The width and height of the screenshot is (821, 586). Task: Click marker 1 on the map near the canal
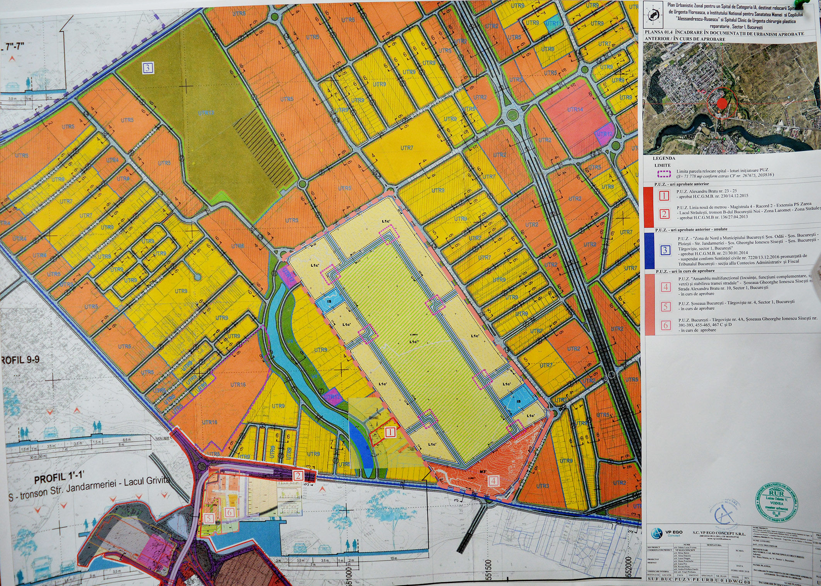click(390, 432)
